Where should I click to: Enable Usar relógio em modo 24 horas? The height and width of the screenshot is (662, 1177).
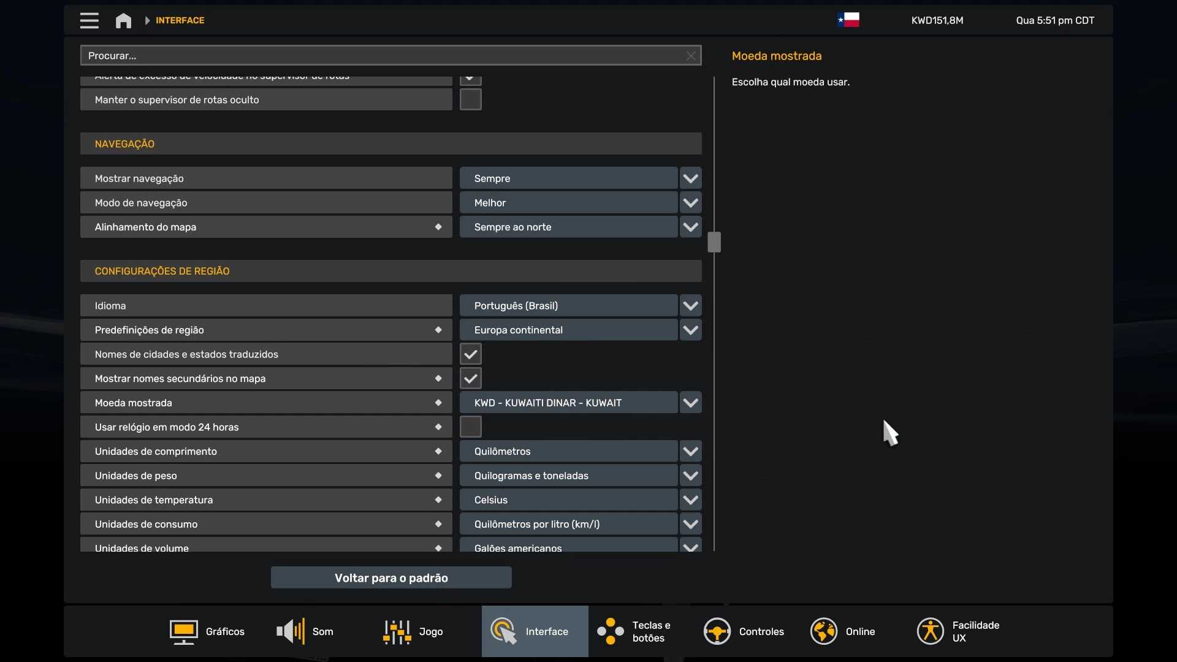[x=470, y=427]
